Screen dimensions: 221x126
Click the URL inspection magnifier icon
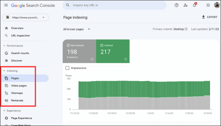coord(6,36)
